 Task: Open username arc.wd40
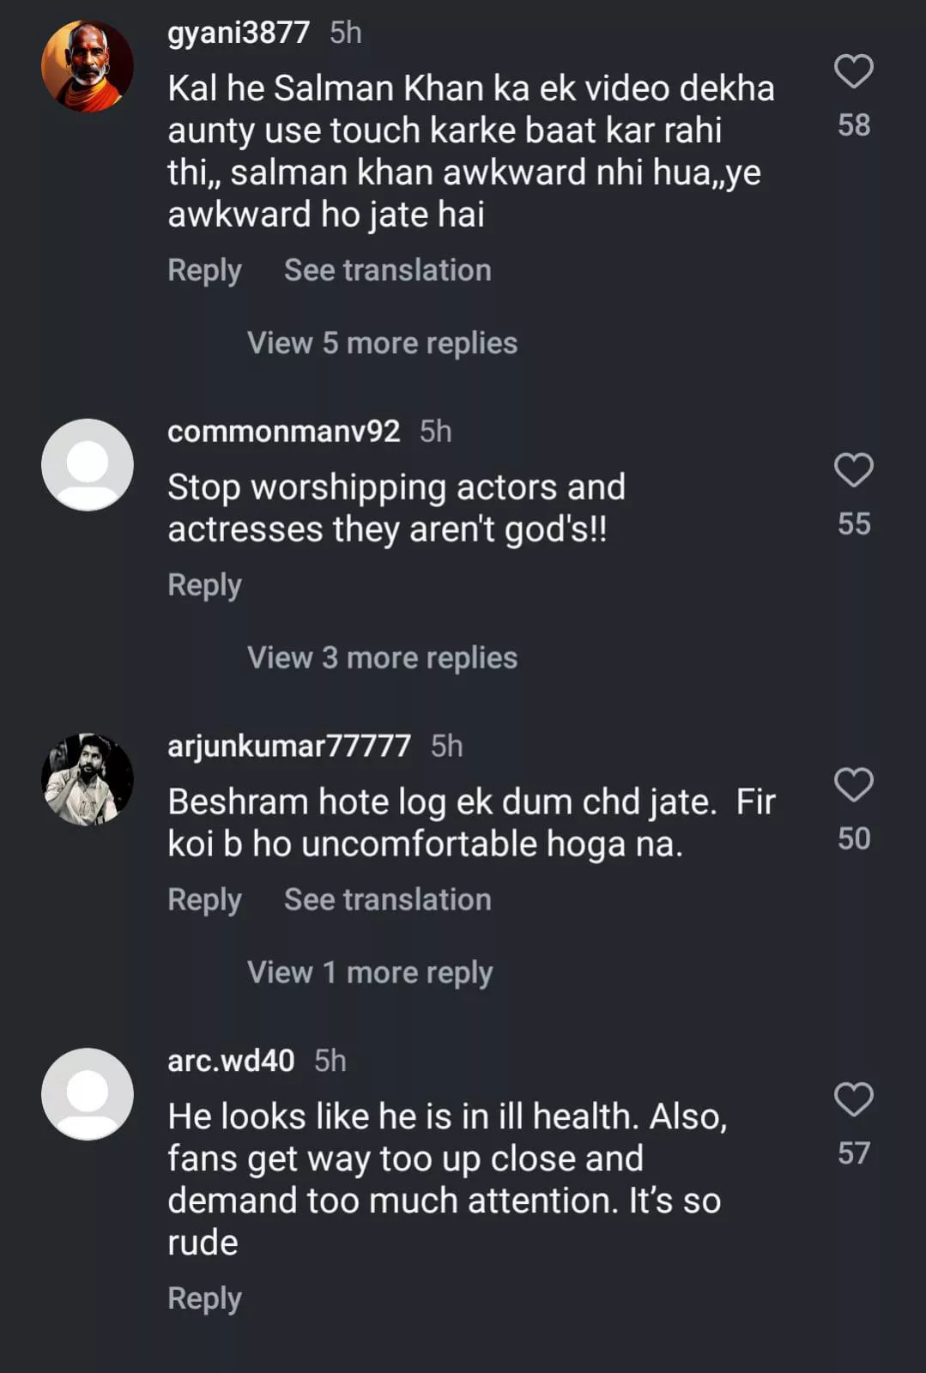pos(231,1061)
